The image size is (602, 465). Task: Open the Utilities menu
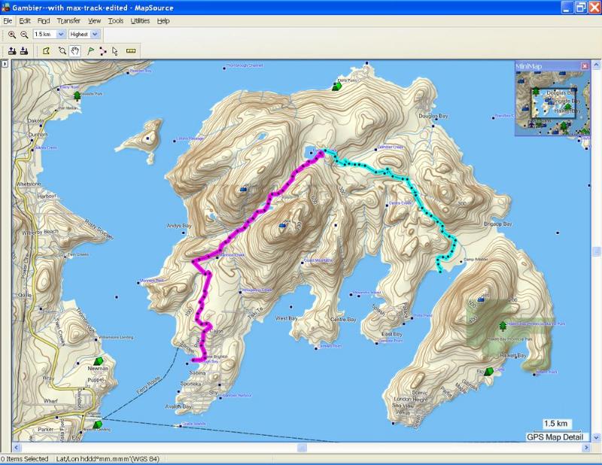coord(140,21)
